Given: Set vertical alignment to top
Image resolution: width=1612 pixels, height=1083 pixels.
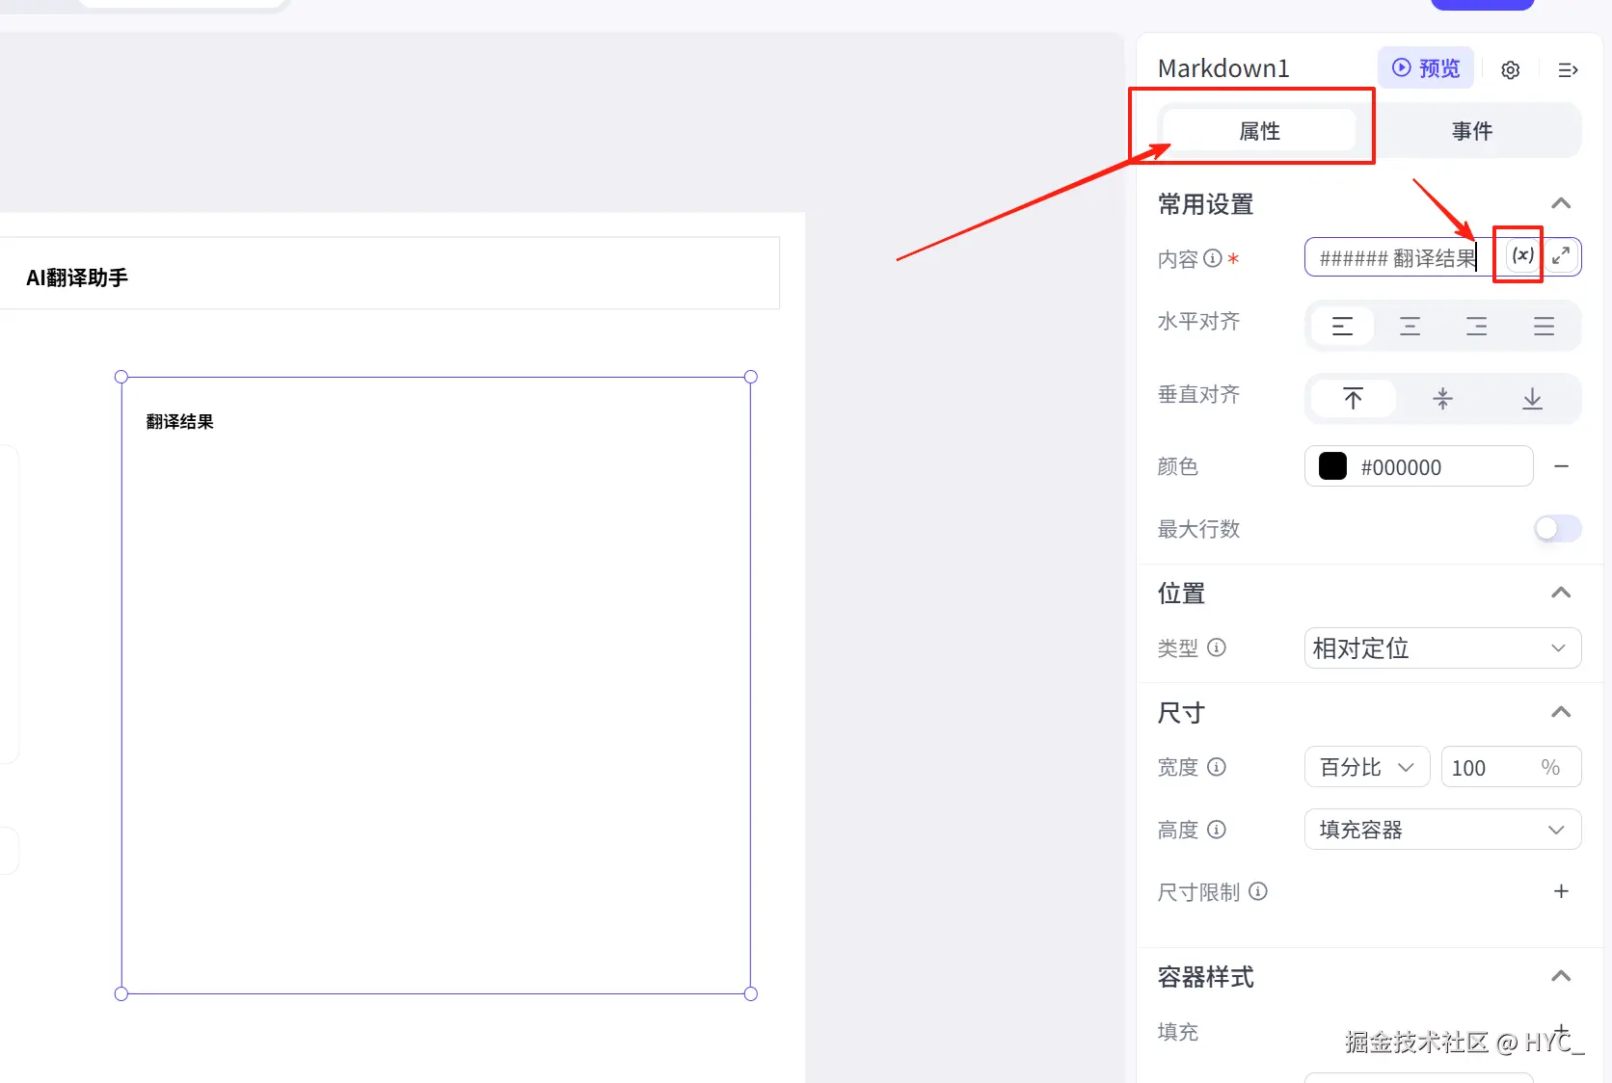Looking at the screenshot, I should (x=1353, y=399).
